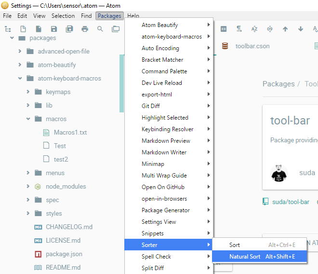318x274 pixels.
Task: Click the save file toolbar icon
Action: coord(54,29)
